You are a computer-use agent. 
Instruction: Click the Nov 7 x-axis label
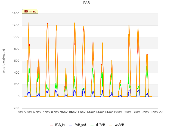click(40, 112)
